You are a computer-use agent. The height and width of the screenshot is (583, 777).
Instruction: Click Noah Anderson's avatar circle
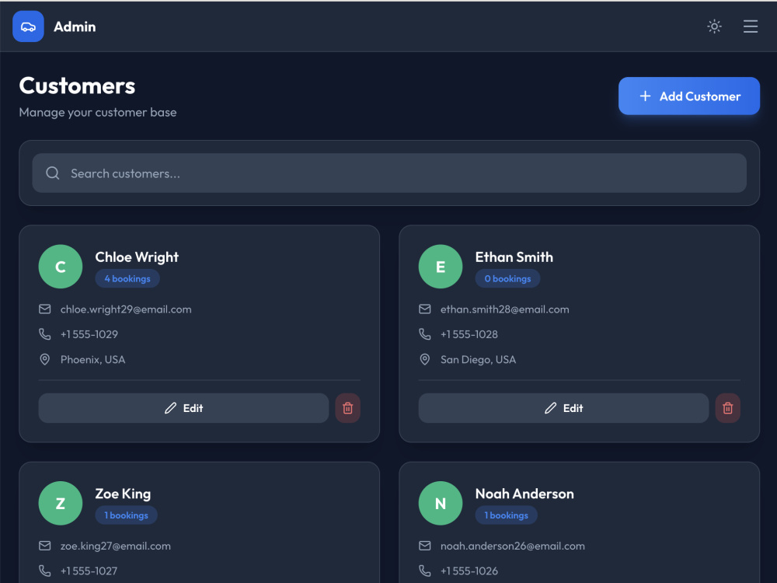(441, 503)
